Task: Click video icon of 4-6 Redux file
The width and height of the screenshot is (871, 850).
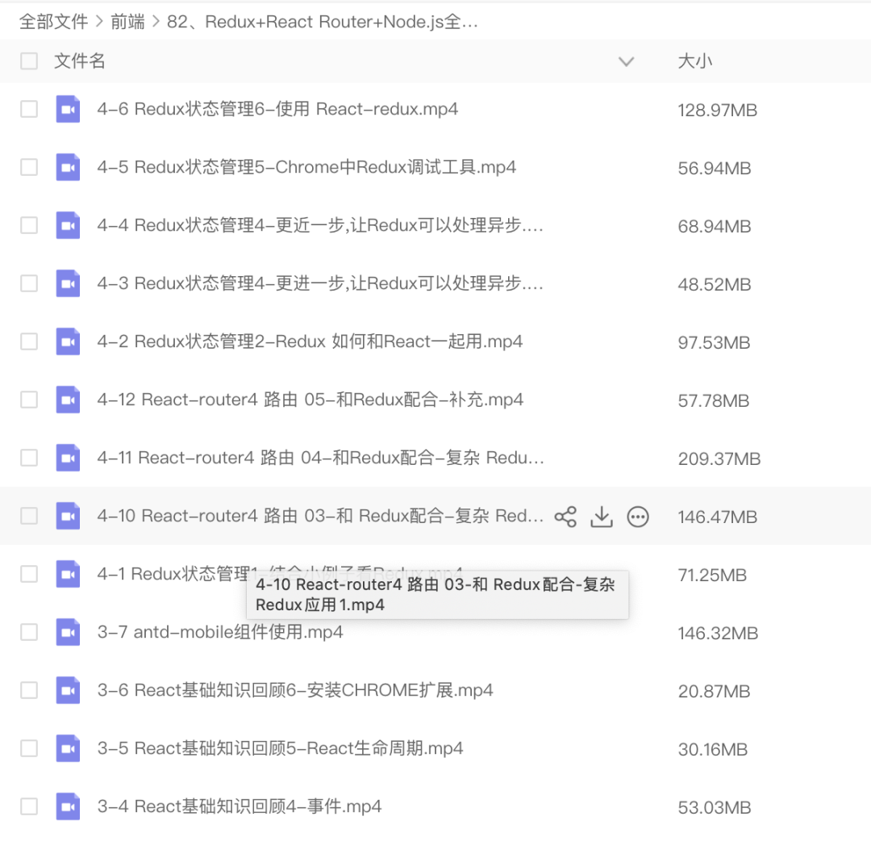Action: click(68, 109)
